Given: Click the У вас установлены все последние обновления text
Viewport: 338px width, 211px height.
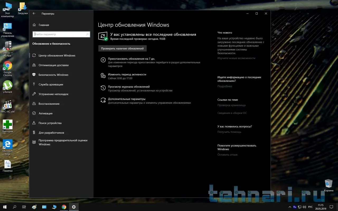Looking at the screenshot, I should coord(153,34).
